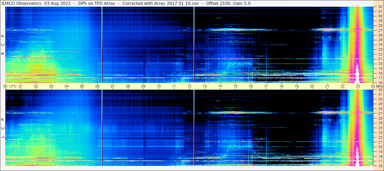The image size is (384, 171).
Task: Click the "26" MHz tick of LCP panel
Action: 380,118
